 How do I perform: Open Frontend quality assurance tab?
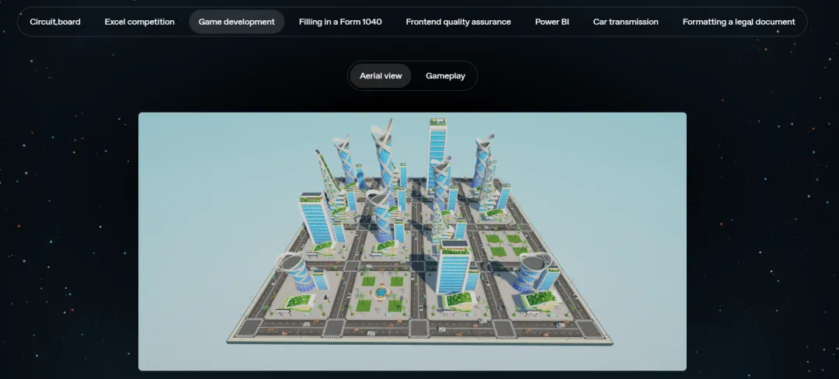coord(458,22)
